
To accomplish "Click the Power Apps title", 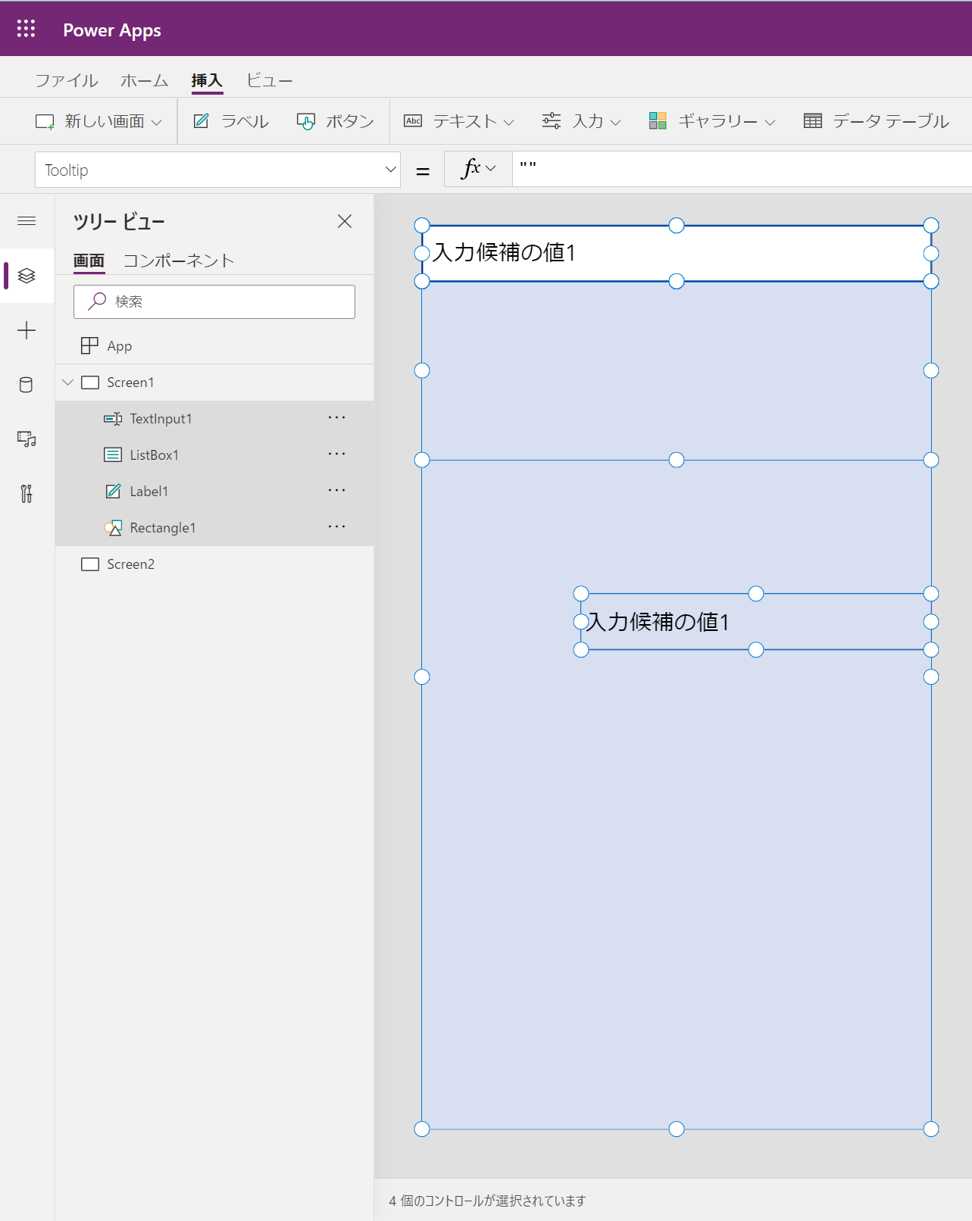I will [112, 30].
